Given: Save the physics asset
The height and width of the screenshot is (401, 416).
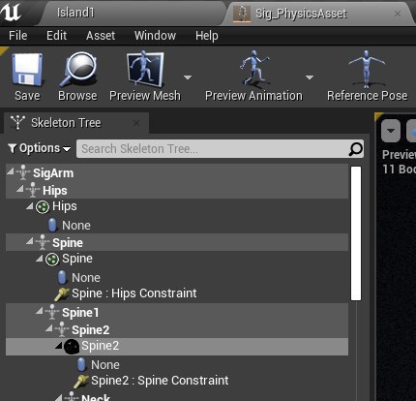Looking at the screenshot, I should (x=27, y=77).
